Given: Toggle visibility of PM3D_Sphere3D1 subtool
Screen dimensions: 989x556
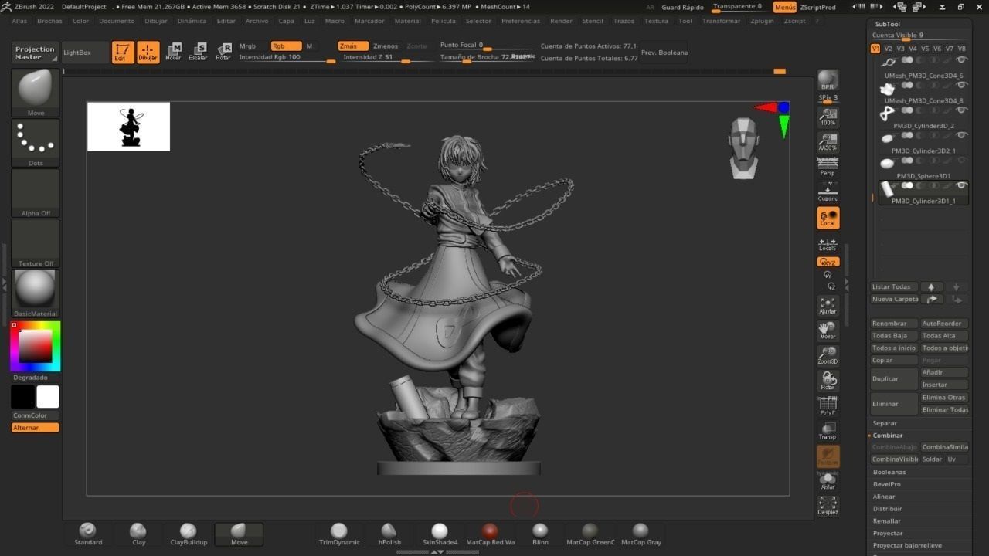Looking at the screenshot, I should click(x=962, y=160).
